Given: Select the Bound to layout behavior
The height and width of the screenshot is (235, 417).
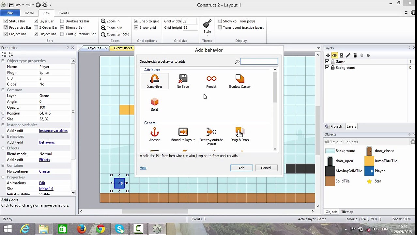Looking at the screenshot, I should tap(183, 134).
